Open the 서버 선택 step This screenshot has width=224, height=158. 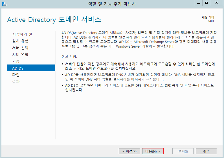[20, 48]
